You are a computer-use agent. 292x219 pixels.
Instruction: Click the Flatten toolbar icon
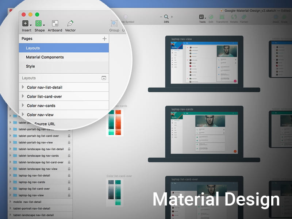click(244, 17)
